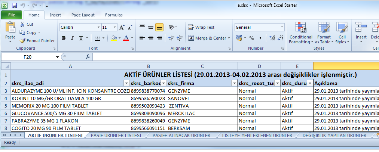Viewport: 379px width, 152px height.
Task: Click Wrap Text button
Action: [201, 27]
